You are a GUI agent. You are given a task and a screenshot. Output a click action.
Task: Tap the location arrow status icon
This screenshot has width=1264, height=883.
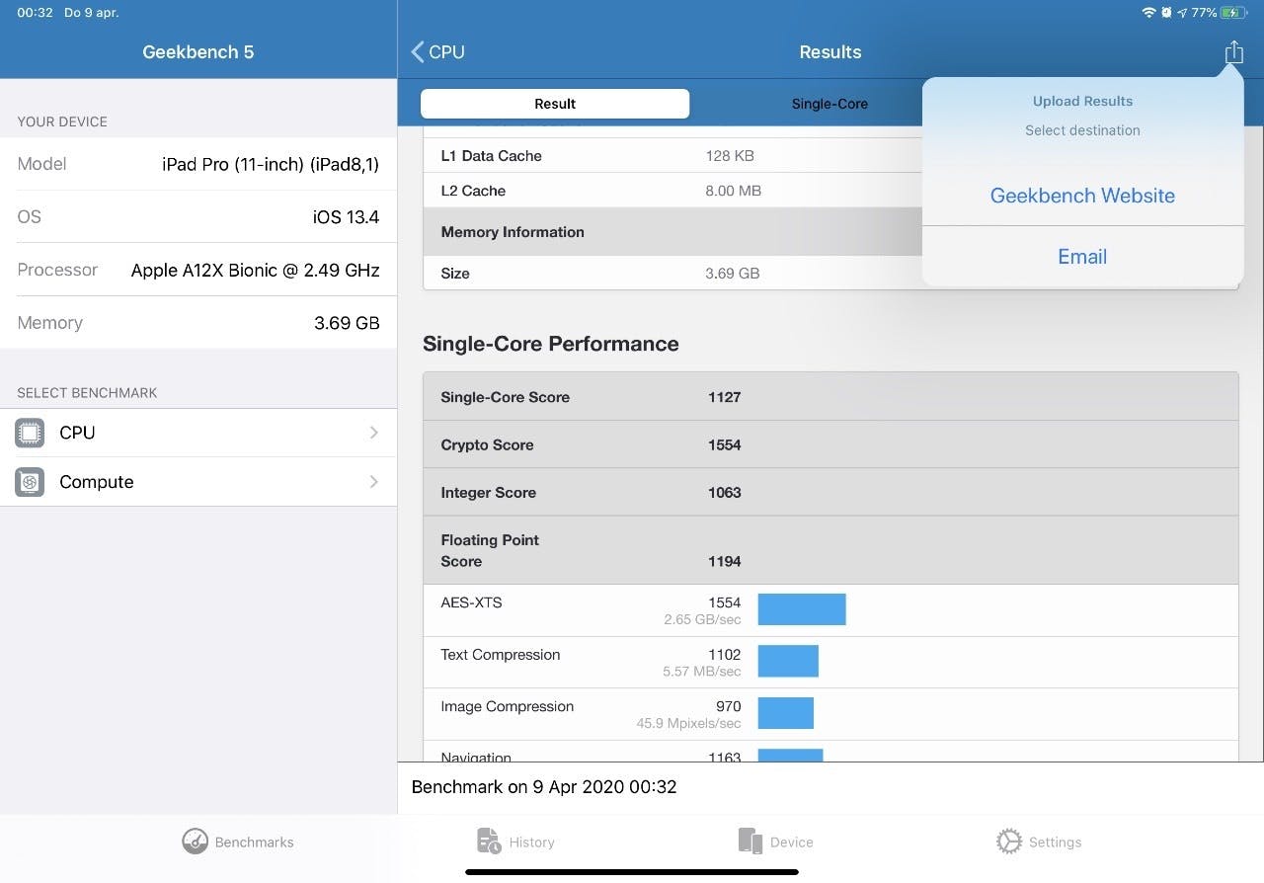tap(1182, 13)
